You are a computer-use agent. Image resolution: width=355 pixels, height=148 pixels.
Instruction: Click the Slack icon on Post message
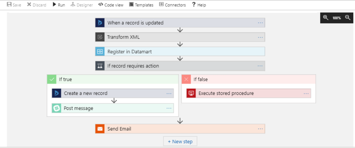pos(56,108)
